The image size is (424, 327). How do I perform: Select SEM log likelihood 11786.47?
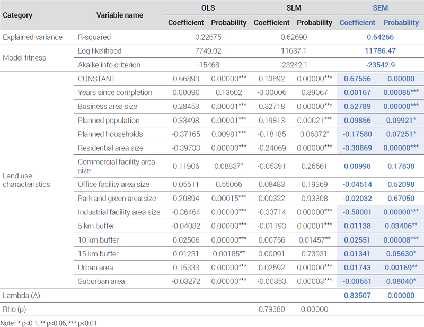(x=380, y=51)
